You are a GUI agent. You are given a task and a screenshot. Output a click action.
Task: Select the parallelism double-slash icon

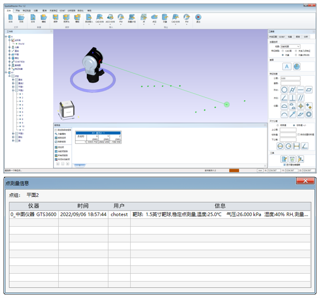301,98
